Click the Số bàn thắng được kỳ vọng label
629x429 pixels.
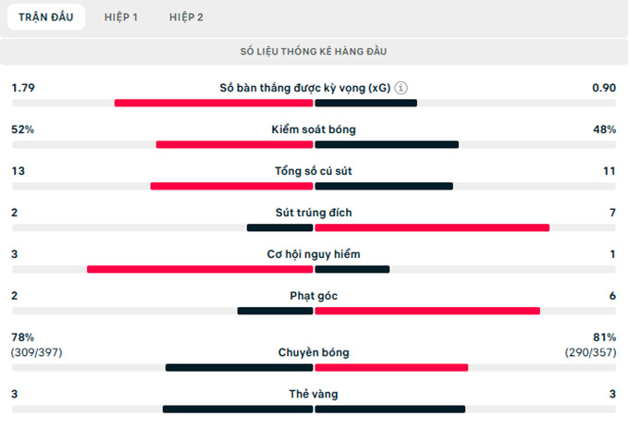pos(305,88)
